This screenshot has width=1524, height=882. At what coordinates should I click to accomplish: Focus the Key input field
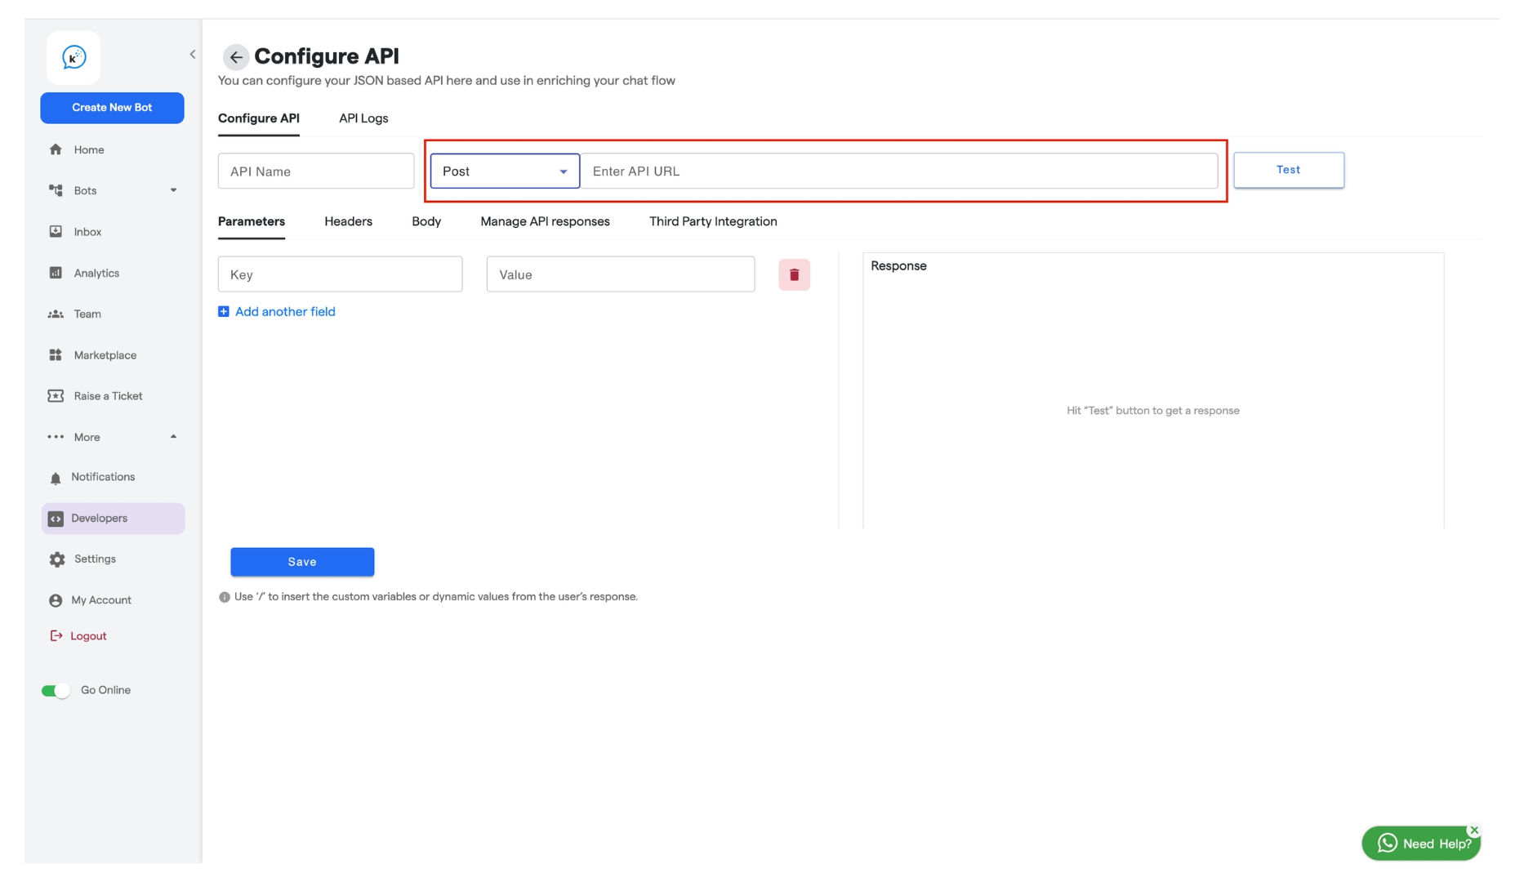tap(340, 274)
